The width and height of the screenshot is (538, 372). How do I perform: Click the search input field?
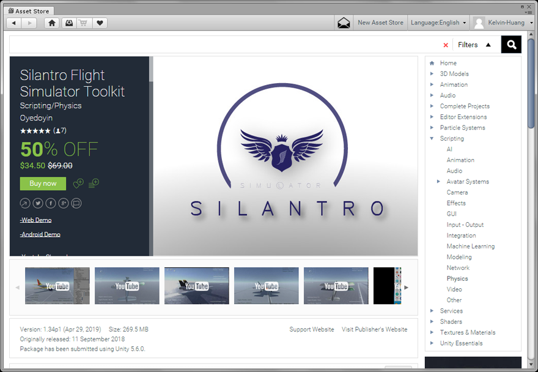pos(225,45)
